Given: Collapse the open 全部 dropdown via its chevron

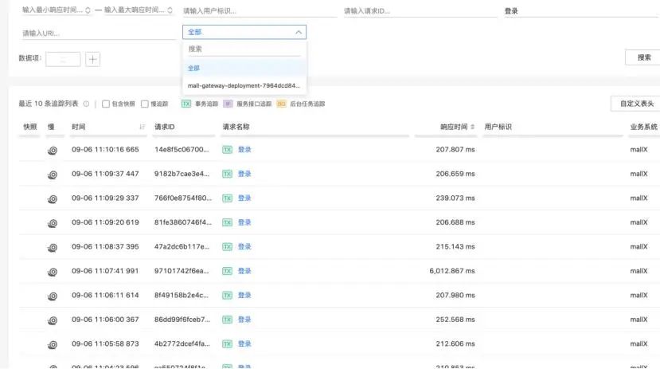Looking at the screenshot, I should 299,33.
